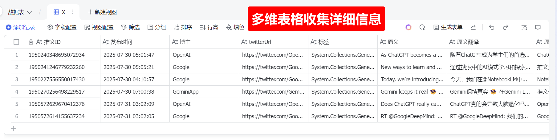Select 'Does ChatGPT really ca...' cell
This screenshot has height=140, width=557.
tap(412, 104)
